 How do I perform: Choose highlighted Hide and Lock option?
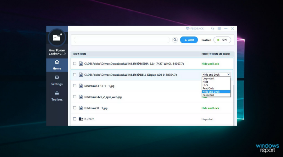pyautogui.click(x=216, y=92)
